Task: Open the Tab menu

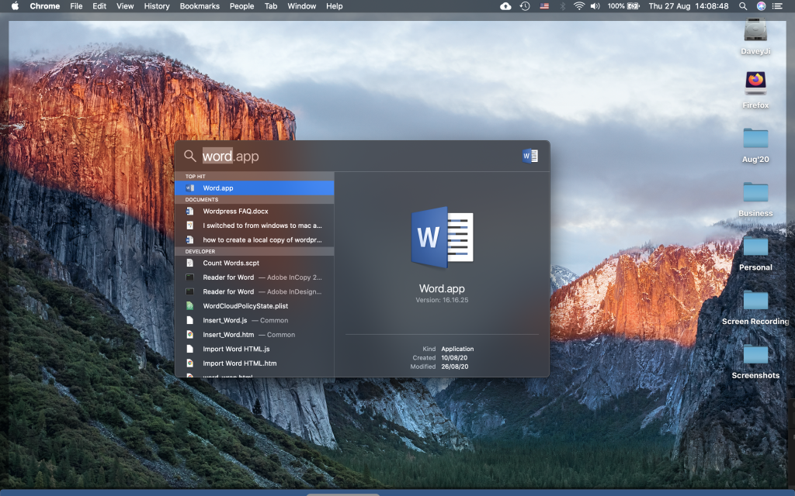Action: 271,6
